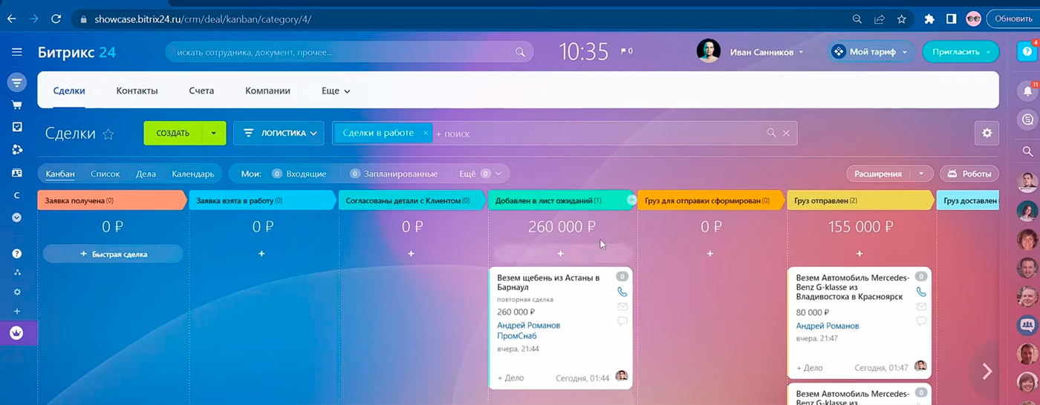Click 'Заявка получена' stage header

111,200
